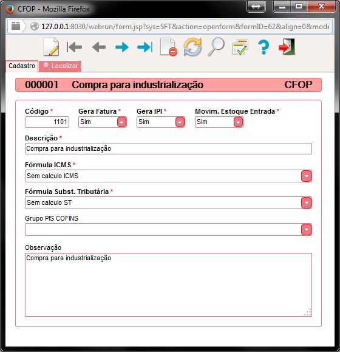Image resolution: width=340 pixels, height=352 pixels.
Task: Open the Fórmula ICMS dropdown arrow
Action: tap(307, 176)
